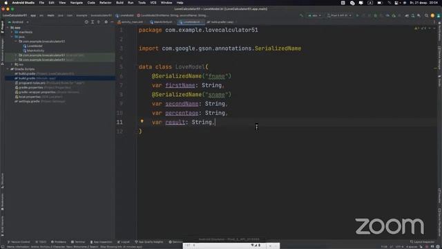Expand the manifests folder
Screen dimensions: 442x249
[12, 33]
